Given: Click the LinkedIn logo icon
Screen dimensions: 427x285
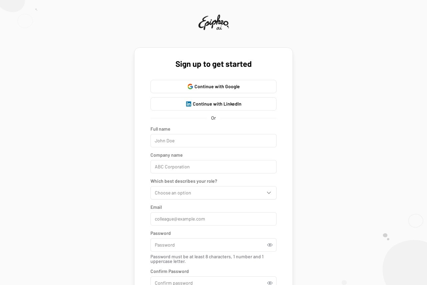Looking at the screenshot, I should pos(188,104).
